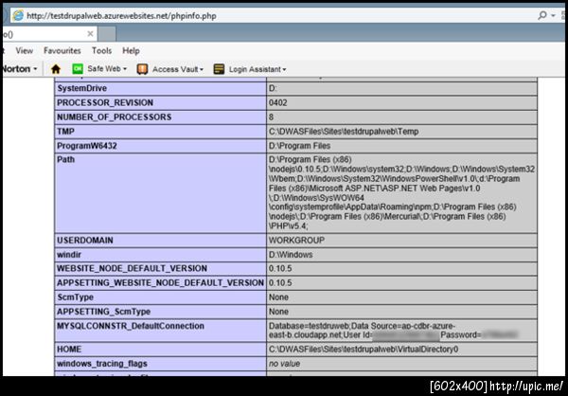568x396 pixels.
Task: Close the current browser tab
Action: pos(90,34)
